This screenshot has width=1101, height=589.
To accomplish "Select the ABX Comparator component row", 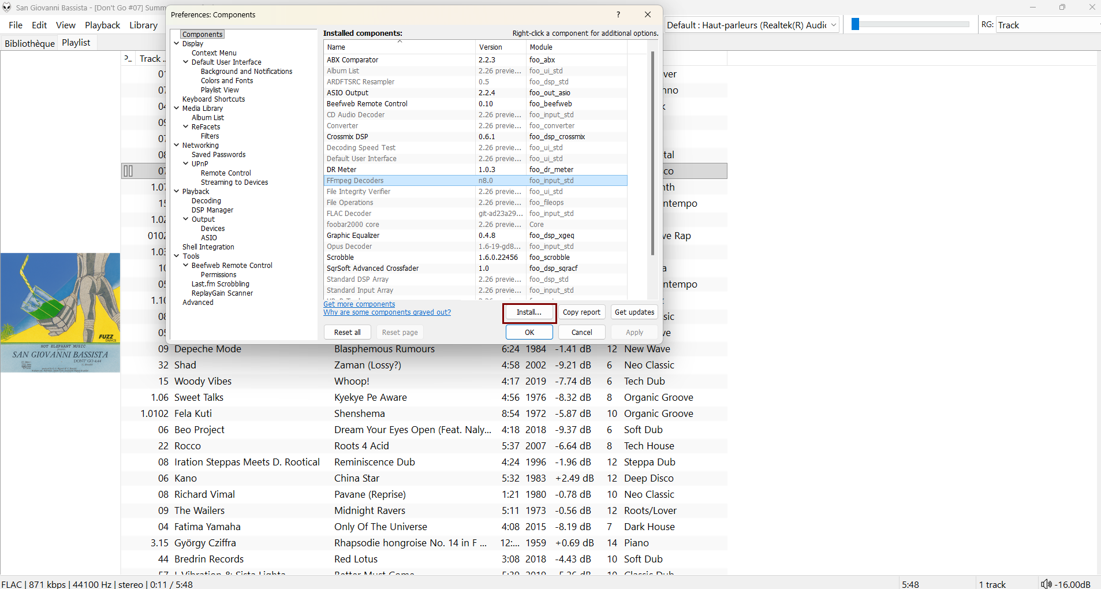I will 476,59.
